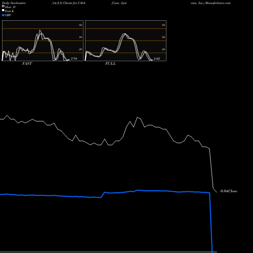This screenshot has height=253, width=253.
Task: Click the Fast K legend text
Action: tap(10, 11)
